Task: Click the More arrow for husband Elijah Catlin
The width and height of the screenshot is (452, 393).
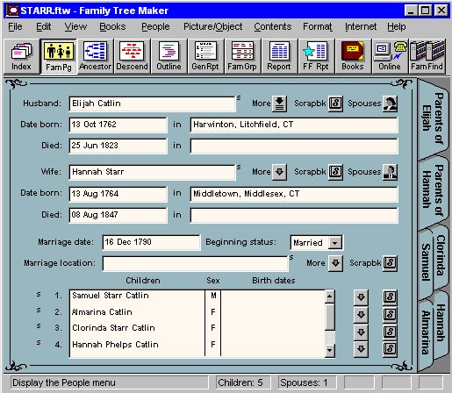Action: pyautogui.click(x=279, y=104)
